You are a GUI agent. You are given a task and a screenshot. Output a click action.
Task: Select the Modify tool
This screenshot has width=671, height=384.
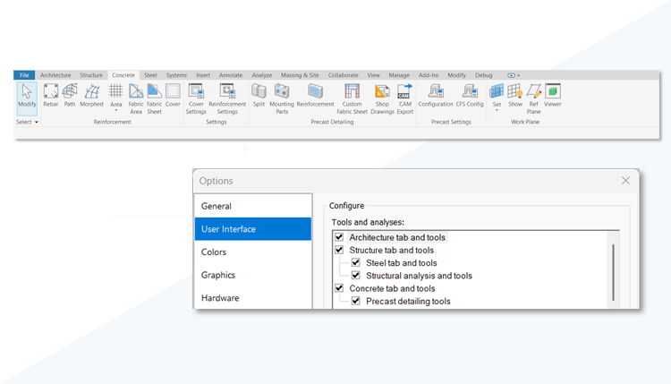[x=27, y=97]
